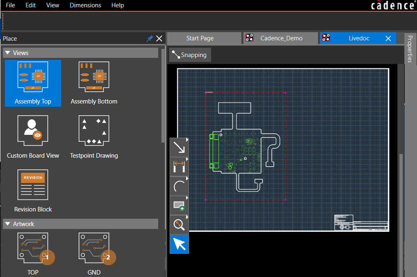Collapse the Artwork section
Viewport: 417px width, 277px height.
8,224
